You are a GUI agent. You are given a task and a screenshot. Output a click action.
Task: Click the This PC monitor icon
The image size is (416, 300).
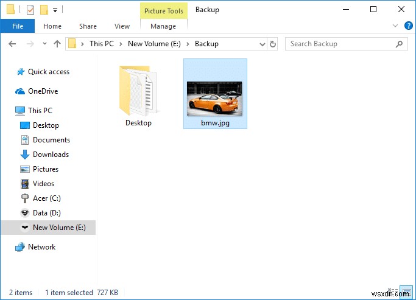click(x=20, y=111)
